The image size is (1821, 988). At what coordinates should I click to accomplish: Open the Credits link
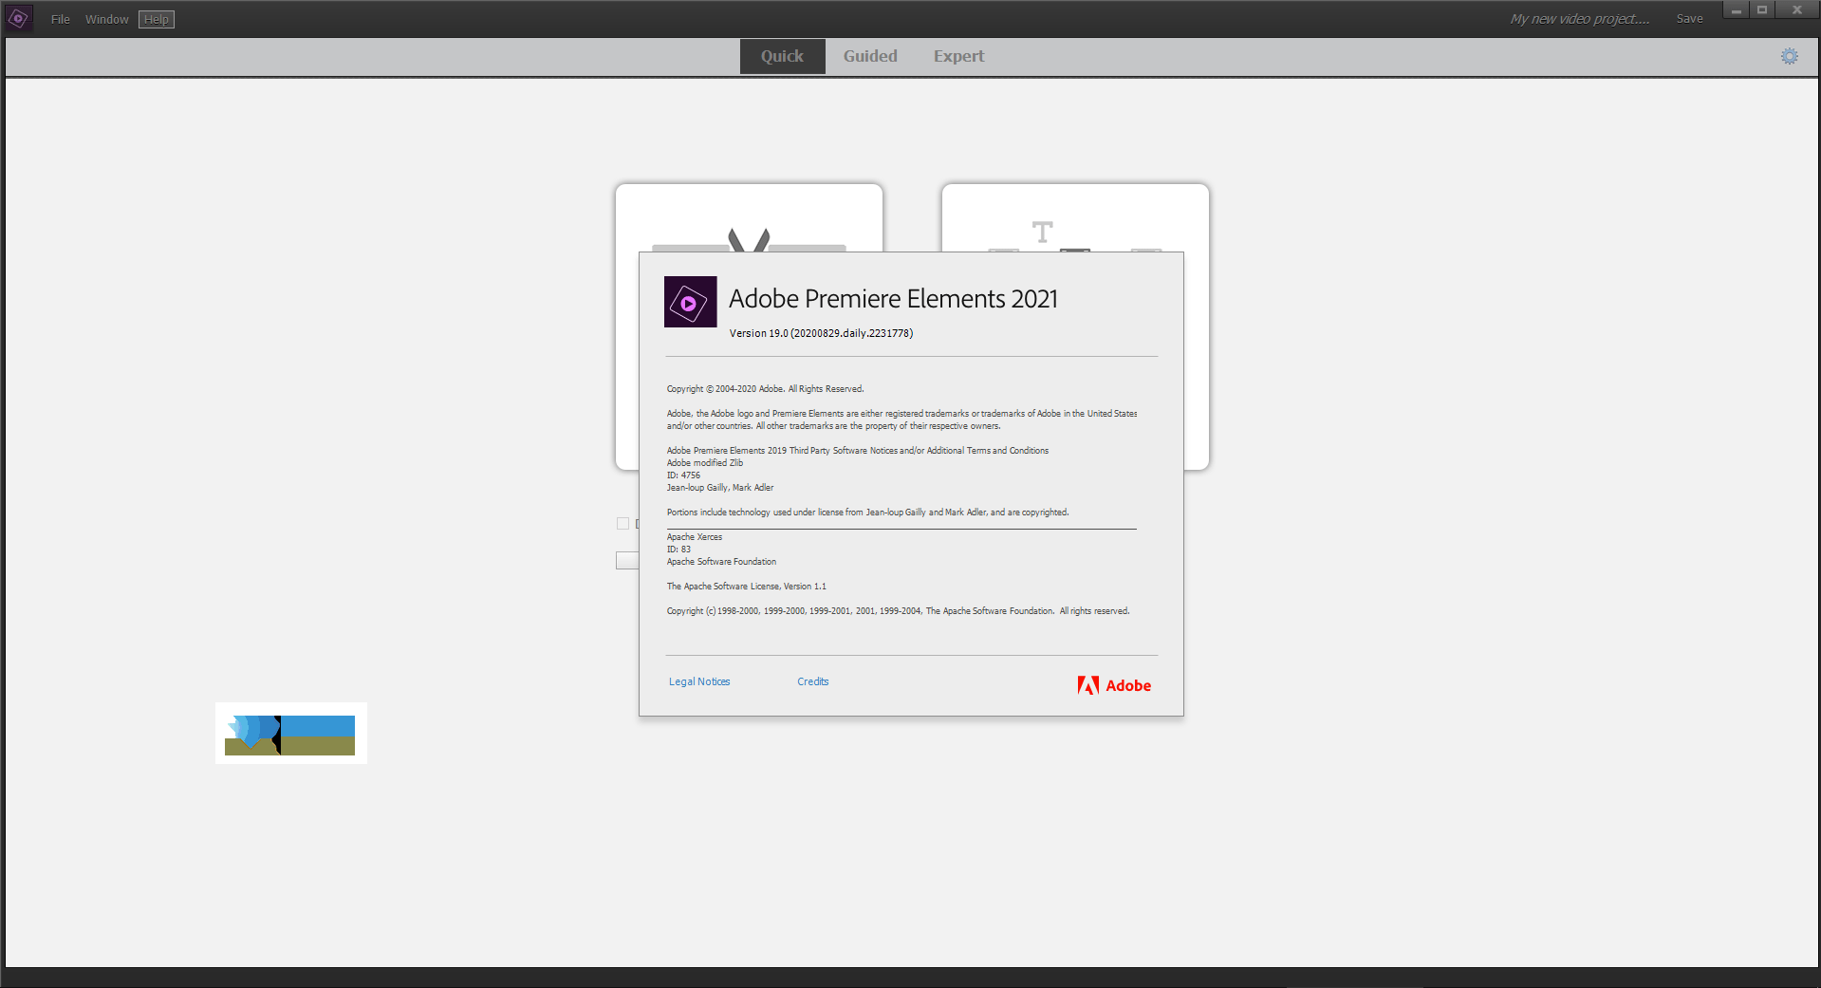pos(813,681)
